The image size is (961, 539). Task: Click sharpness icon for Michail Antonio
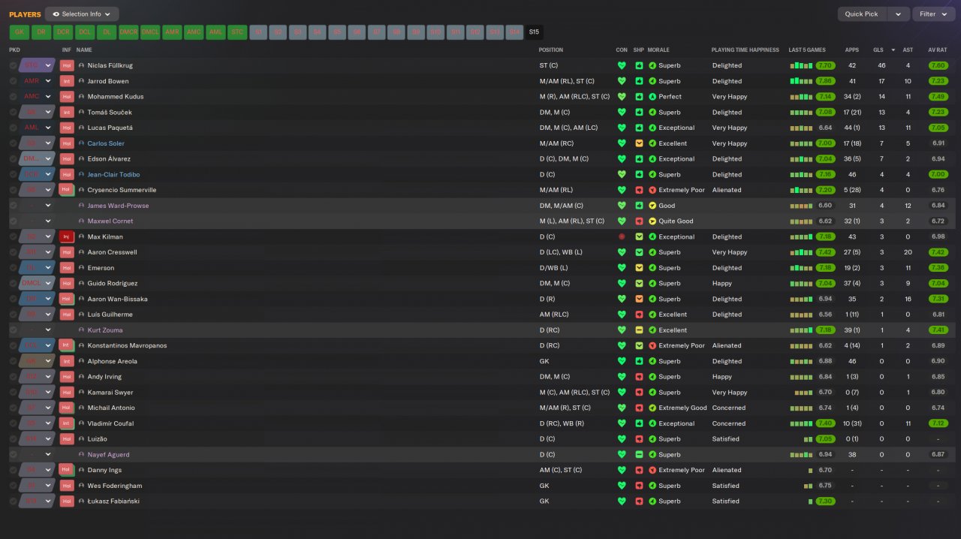(639, 408)
